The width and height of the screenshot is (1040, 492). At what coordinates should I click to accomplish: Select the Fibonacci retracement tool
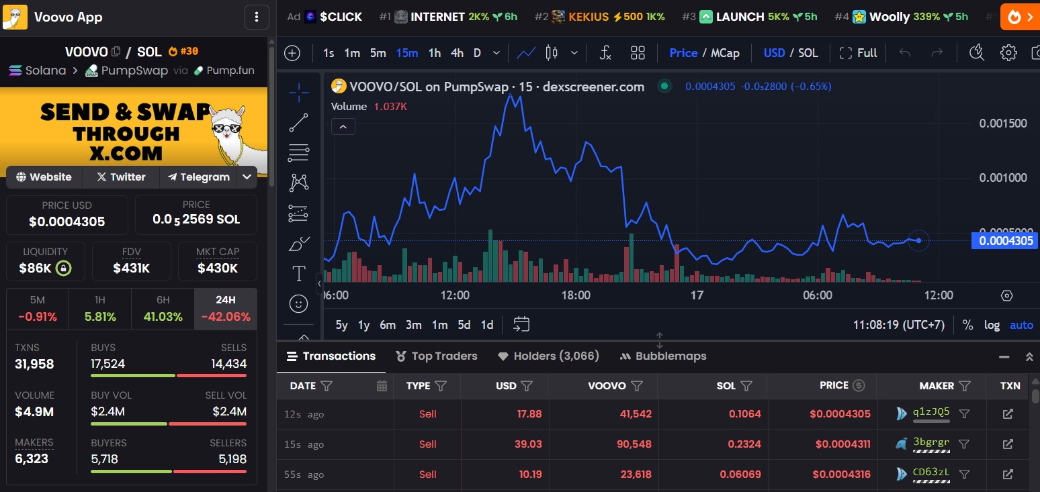[x=298, y=153]
